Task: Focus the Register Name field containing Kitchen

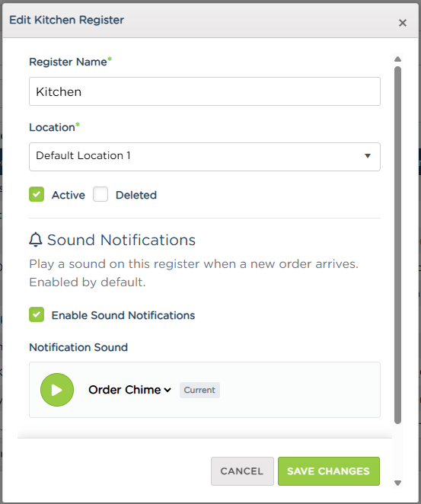Action: click(205, 91)
